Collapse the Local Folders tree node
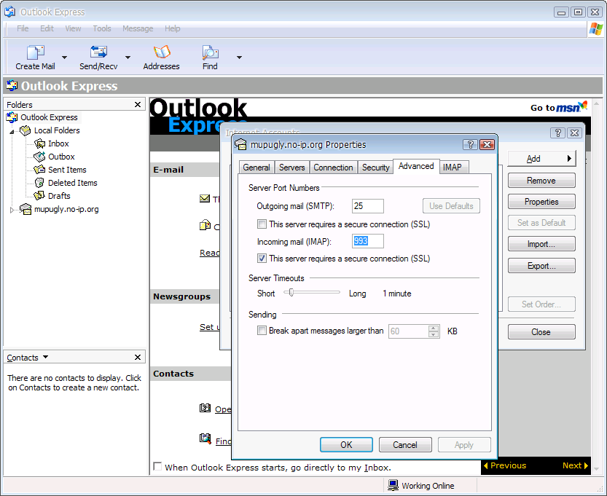The width and height of the screenshot is (607, 496). pyautogui.click(x=12, y=131)
